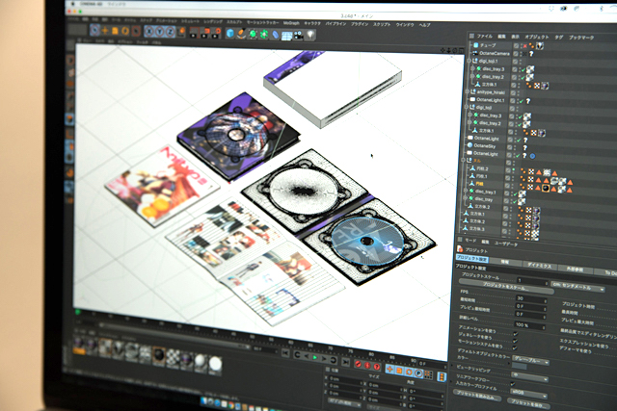Select the Move tool in top toolbar
617x411 pixels.
(105, 31)
